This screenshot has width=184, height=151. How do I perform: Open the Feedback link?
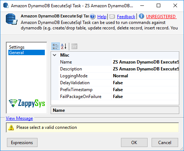[x=126, y=17]
